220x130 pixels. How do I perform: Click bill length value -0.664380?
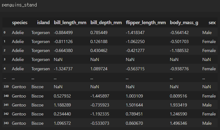pos(63,50)
